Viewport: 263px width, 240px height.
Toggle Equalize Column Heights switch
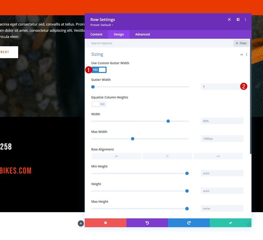click(x=99, y=104)
